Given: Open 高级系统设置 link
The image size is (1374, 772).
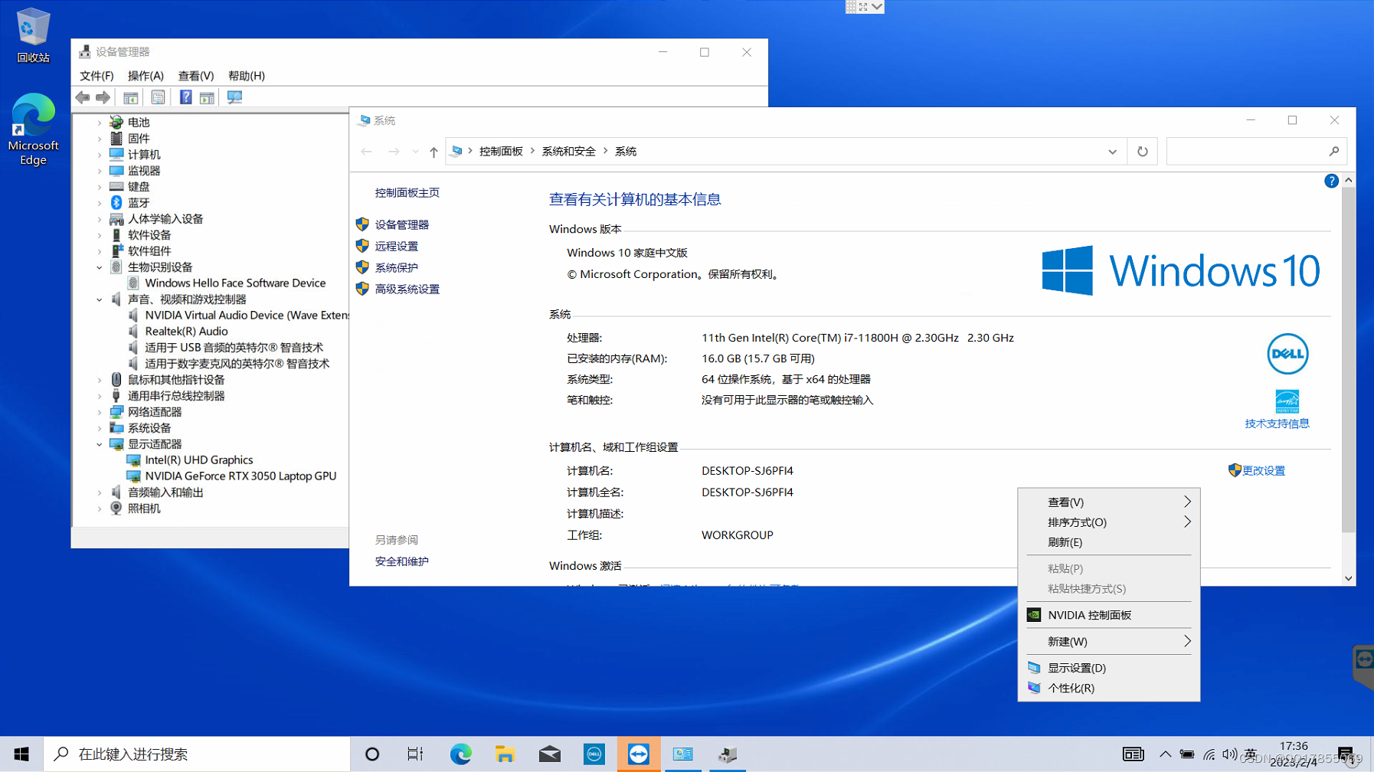Looking at the screenshot, I should pyautogui.click(x=407, y=289).
